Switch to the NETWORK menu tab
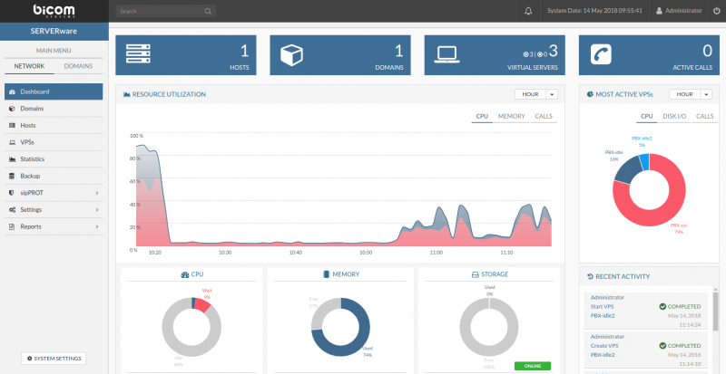Screen dimensions: 726x374 tap(29, 66)
